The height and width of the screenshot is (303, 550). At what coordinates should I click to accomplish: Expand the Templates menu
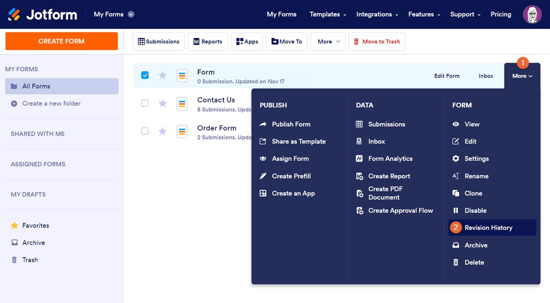pyautogui.click(x=328, y=14)
